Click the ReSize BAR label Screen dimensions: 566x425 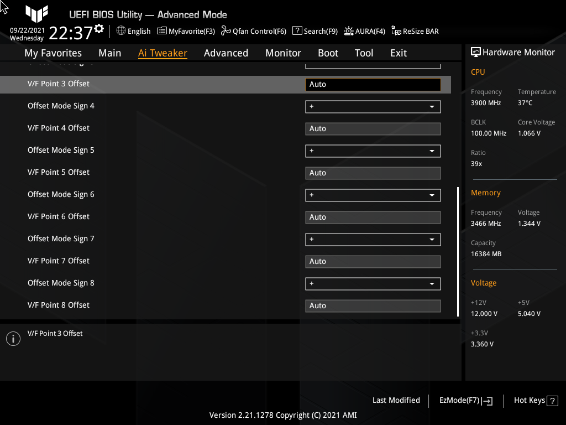coord(421,32)
